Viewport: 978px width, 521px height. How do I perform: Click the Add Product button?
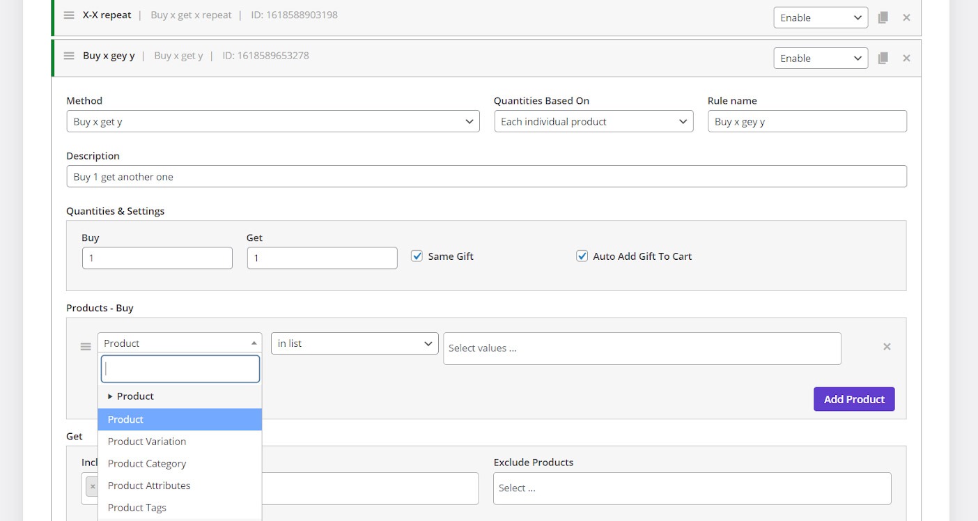point(853,399)
